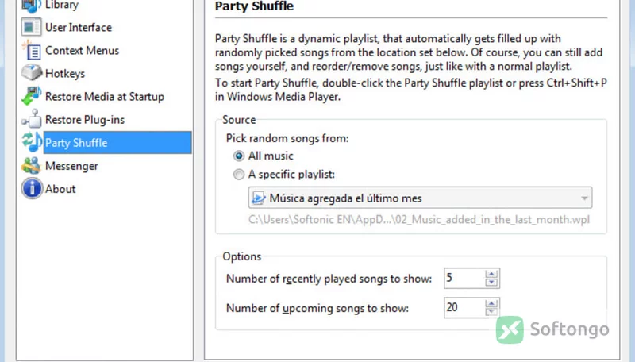Click the Hotkeys keyboard icon
This screenshot has width=635, height=362.
click(31, 73)
